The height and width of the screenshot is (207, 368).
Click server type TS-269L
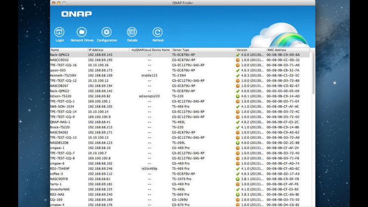coord(179,143)
